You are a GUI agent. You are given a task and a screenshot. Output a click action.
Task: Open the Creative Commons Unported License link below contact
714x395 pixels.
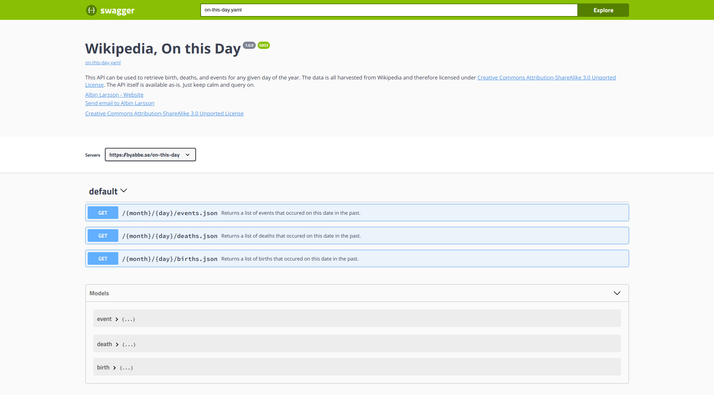click(x=164, y=113)
